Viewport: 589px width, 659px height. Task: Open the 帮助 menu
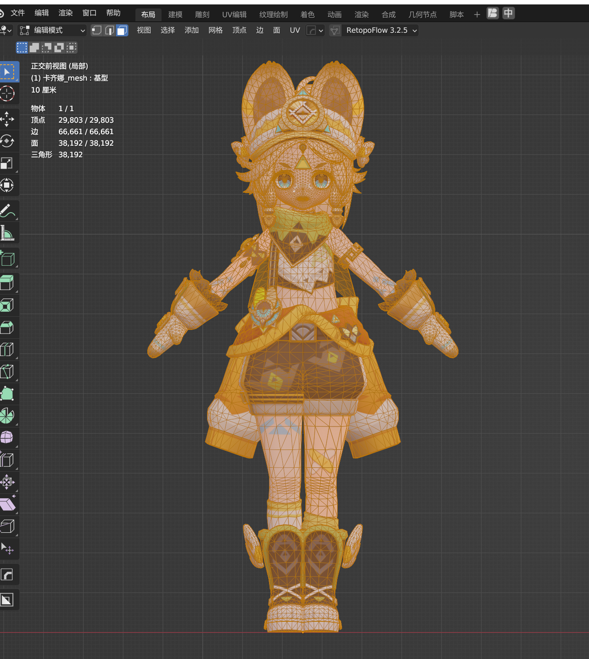(113, 13)
